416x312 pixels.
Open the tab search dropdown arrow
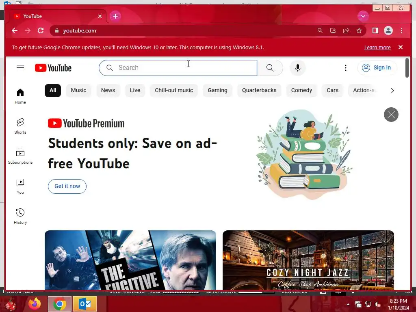[x=363, y=16]
